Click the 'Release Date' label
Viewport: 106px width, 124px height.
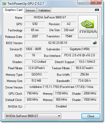pos(14,37)
